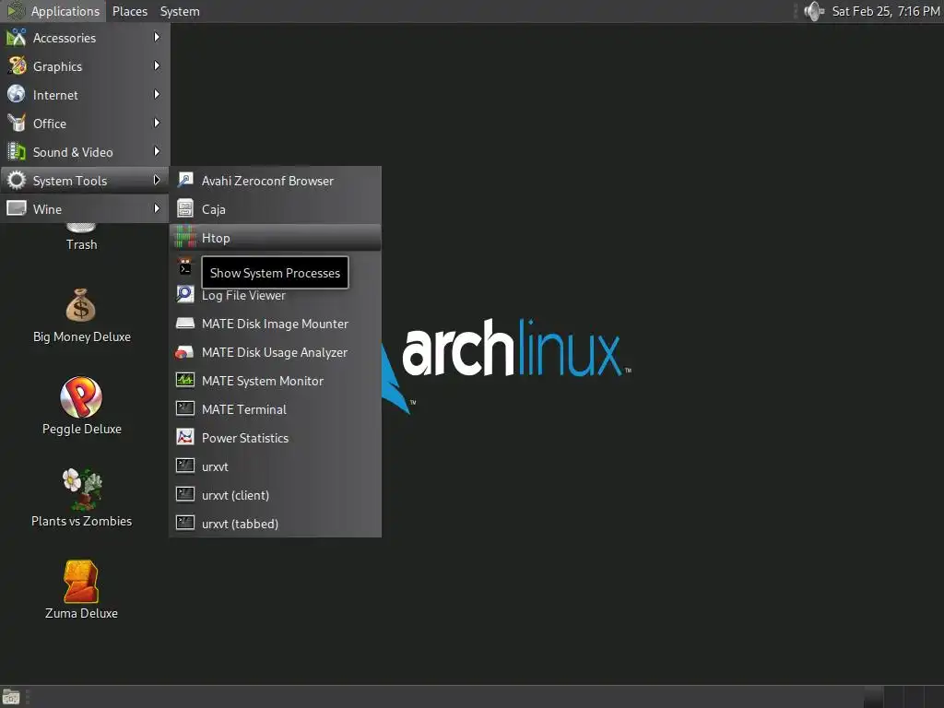944x708 pixels.
Task: Click the Wine category icon
Action: pos(17,208)
